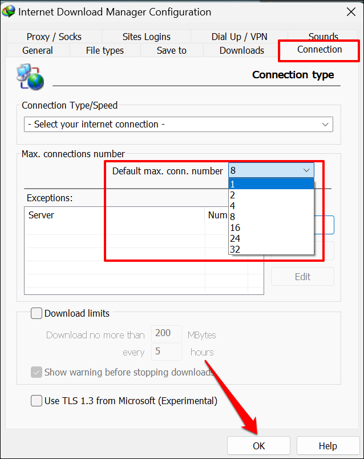364x459 pixels.
Task: Go to the Sounds tab
Action: [x=323, y=35]
